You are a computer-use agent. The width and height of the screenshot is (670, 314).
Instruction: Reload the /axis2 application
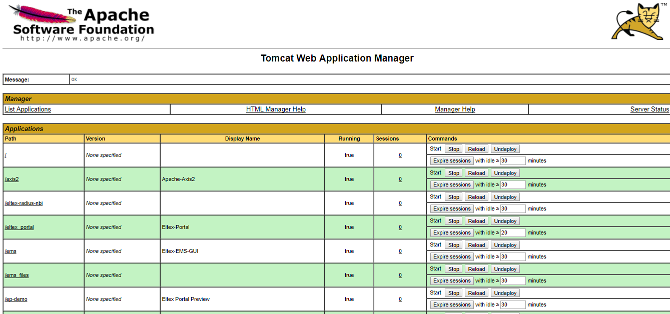click(476, 173)
